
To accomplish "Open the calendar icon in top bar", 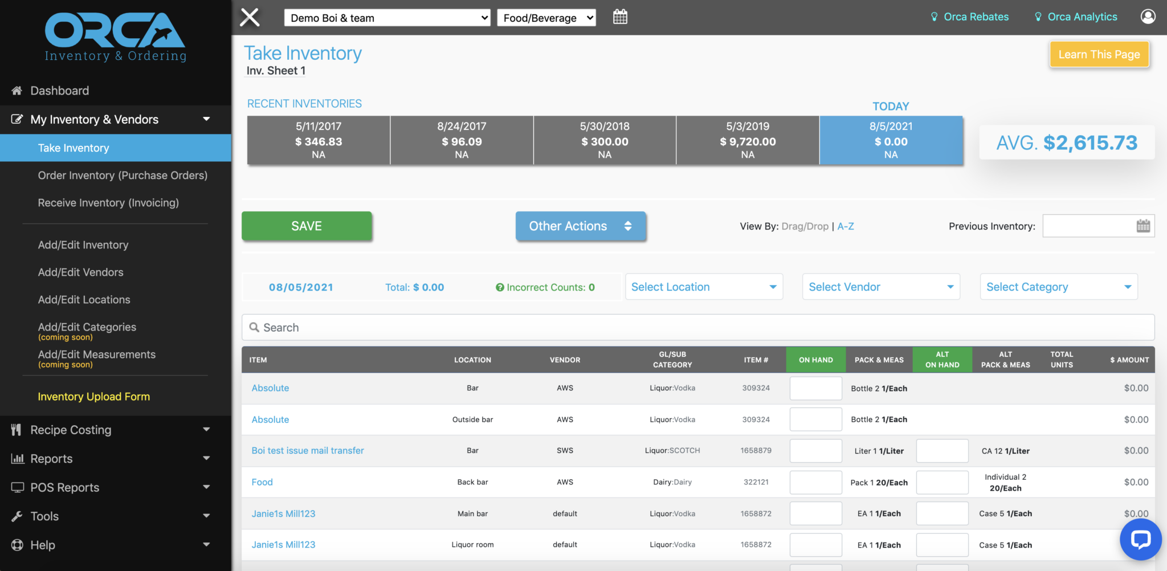I will [620, 17].
